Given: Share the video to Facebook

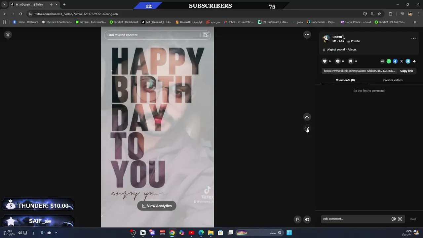Looking at the screenshot, I should [x=395, y=61].
